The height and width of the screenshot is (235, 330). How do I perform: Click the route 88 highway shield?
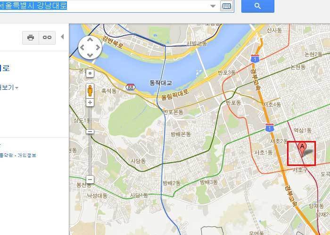click(131, 87)
